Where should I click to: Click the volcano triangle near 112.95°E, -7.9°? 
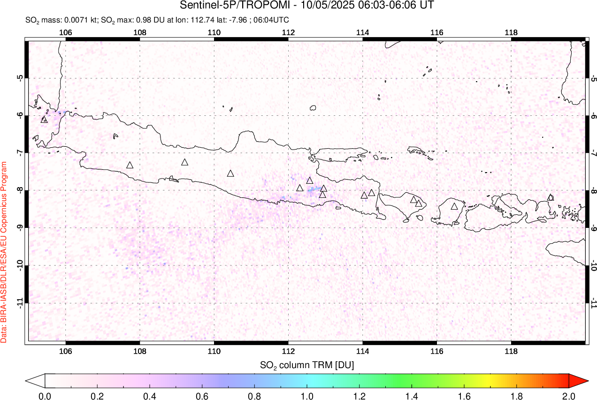pos(323,189)
